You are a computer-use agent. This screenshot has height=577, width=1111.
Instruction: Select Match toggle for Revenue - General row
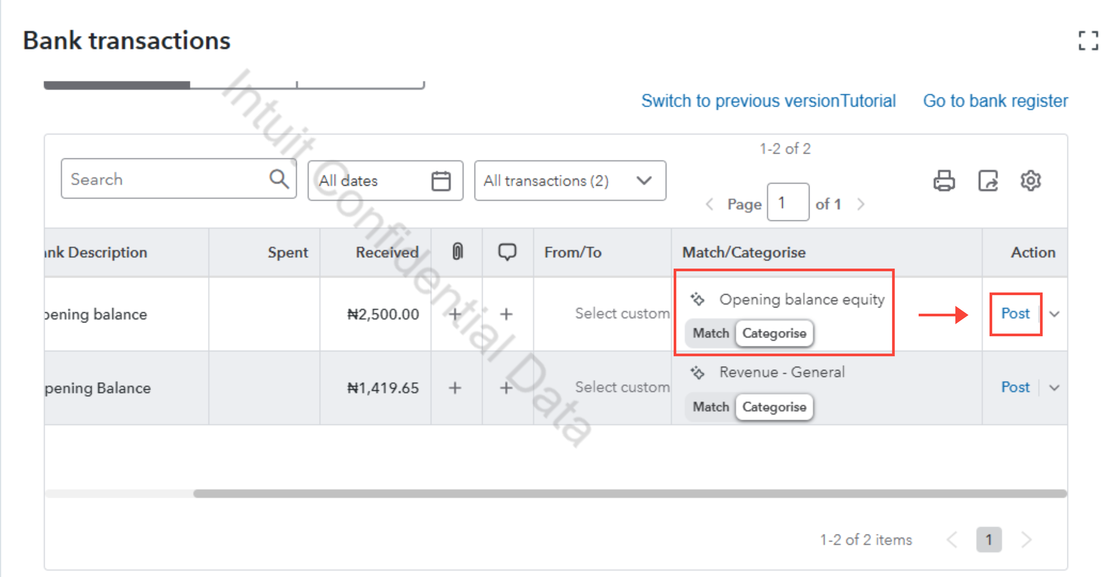[x=711, y=407]
